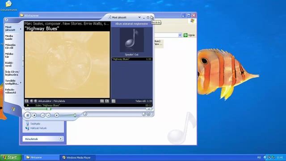Close Windows Media Player with Bezárás button
This screenshot has width=286, height=161.
coord(152,17)
